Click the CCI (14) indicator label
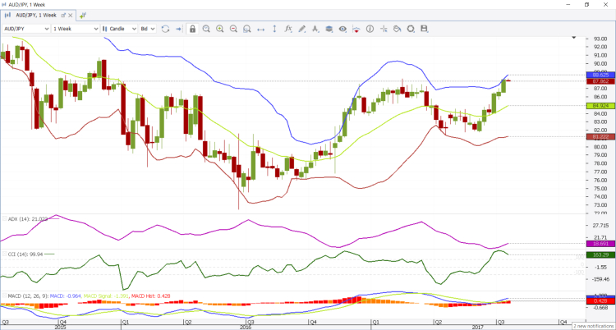Image resolution: width=616 pixels, height=330 pixels. point(25,254)
